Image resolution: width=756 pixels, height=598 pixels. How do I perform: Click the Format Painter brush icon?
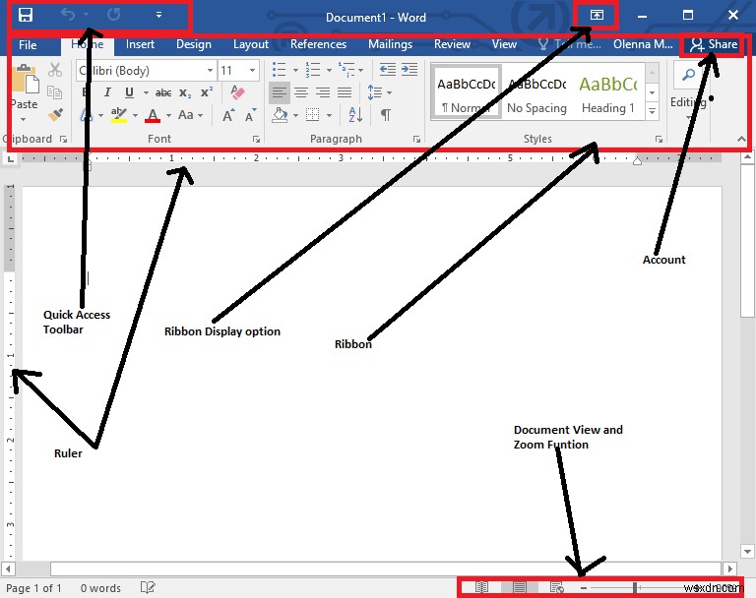click(56, 115)
